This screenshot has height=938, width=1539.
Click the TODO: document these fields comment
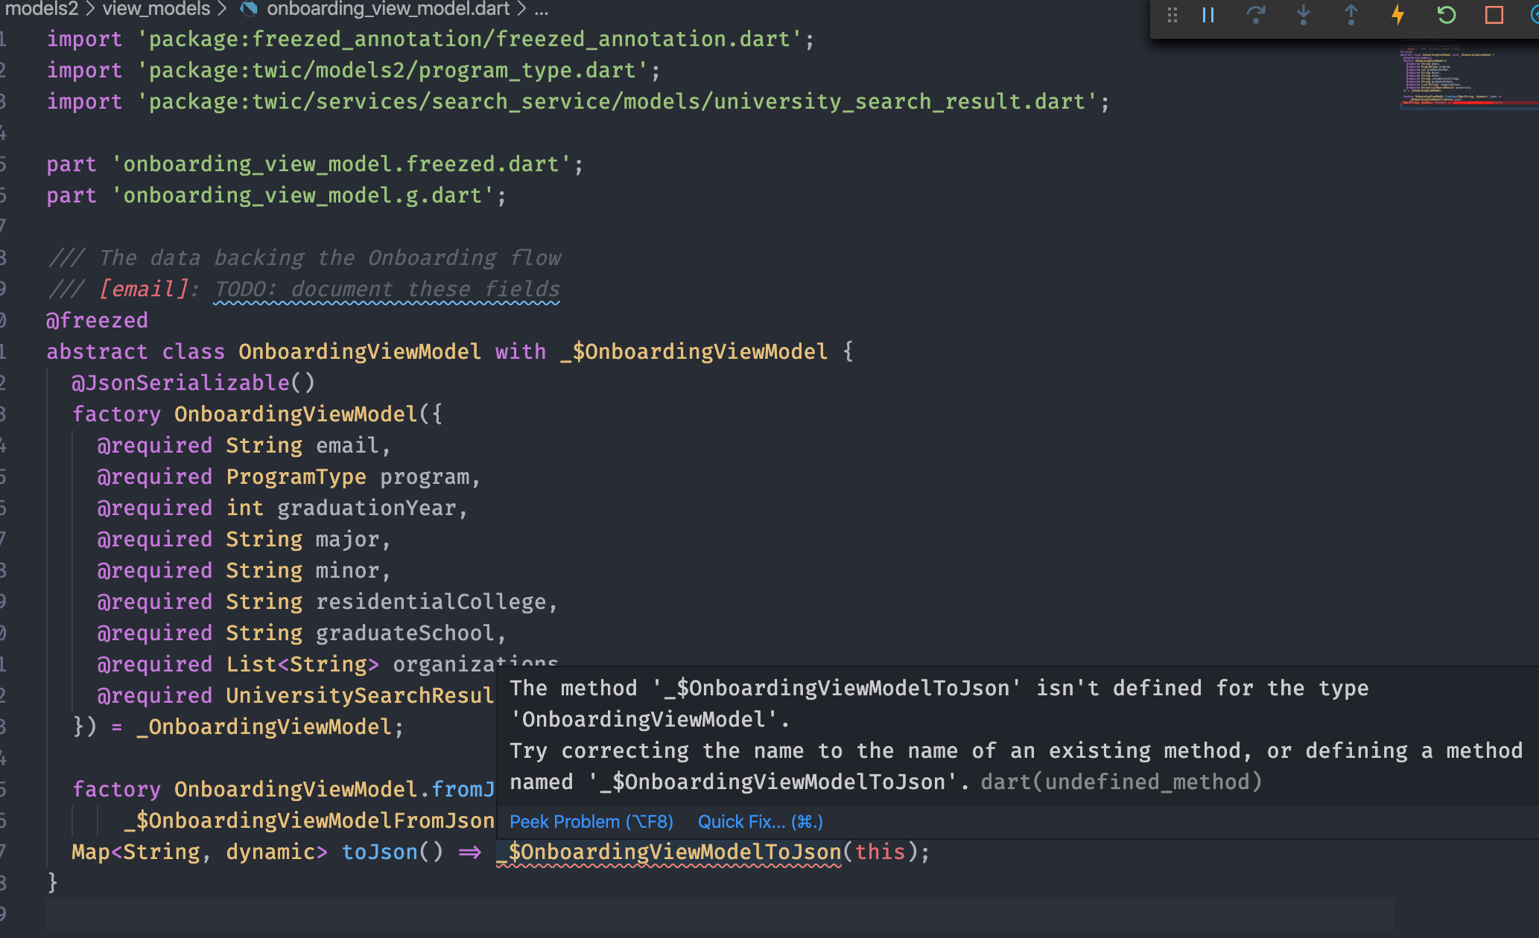coord(387,289)
